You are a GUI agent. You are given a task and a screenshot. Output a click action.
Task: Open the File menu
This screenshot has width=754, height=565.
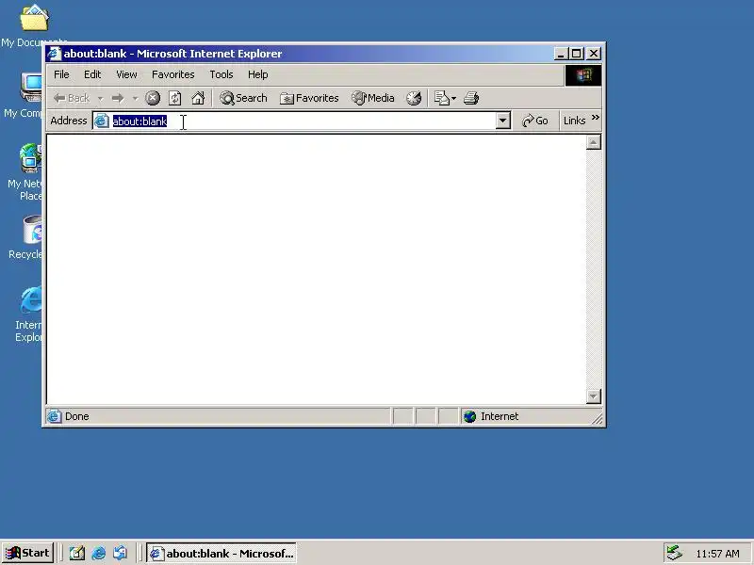coord(61,74)
